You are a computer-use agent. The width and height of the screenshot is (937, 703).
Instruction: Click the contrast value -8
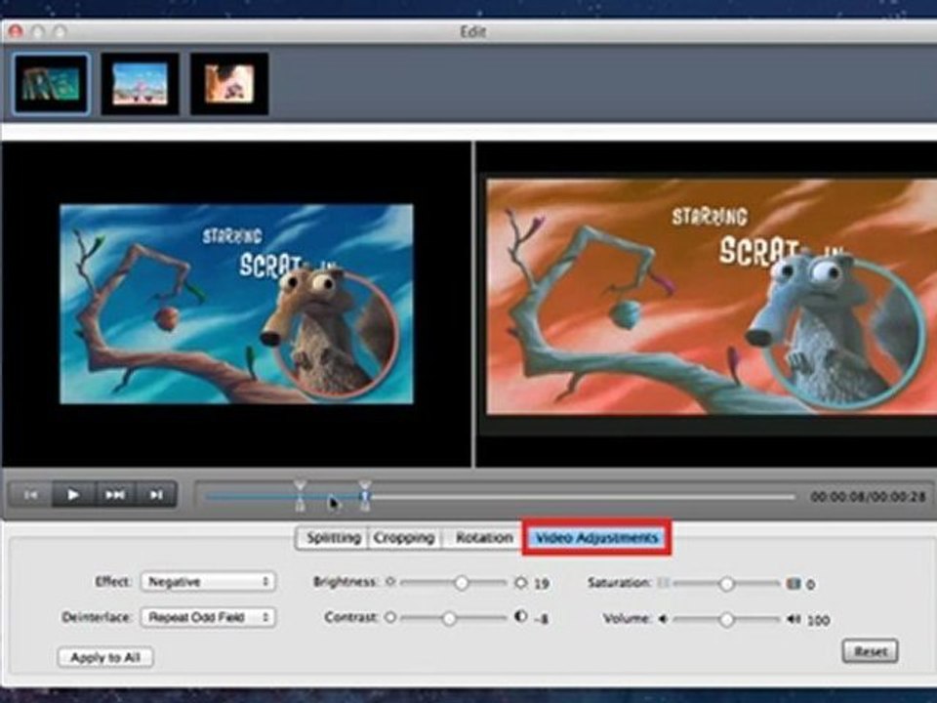(x=541, y=619)
